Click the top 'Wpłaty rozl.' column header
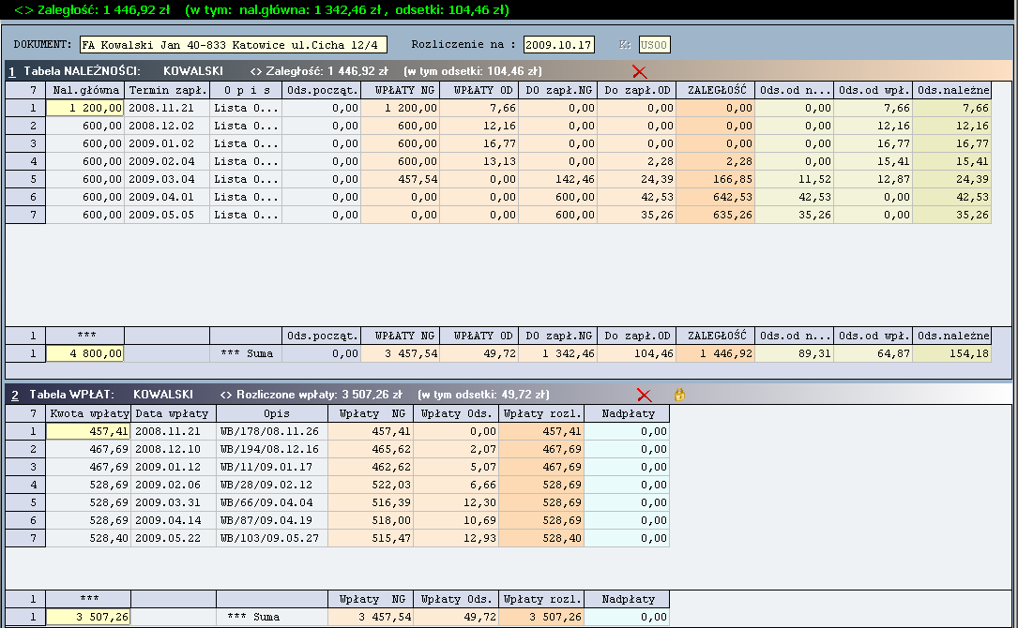This screenshot has height=628, width=1018. coord(542,413)
